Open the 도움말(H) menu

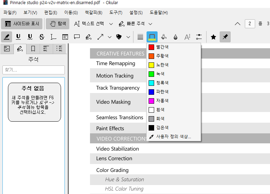tap(159, 12)
